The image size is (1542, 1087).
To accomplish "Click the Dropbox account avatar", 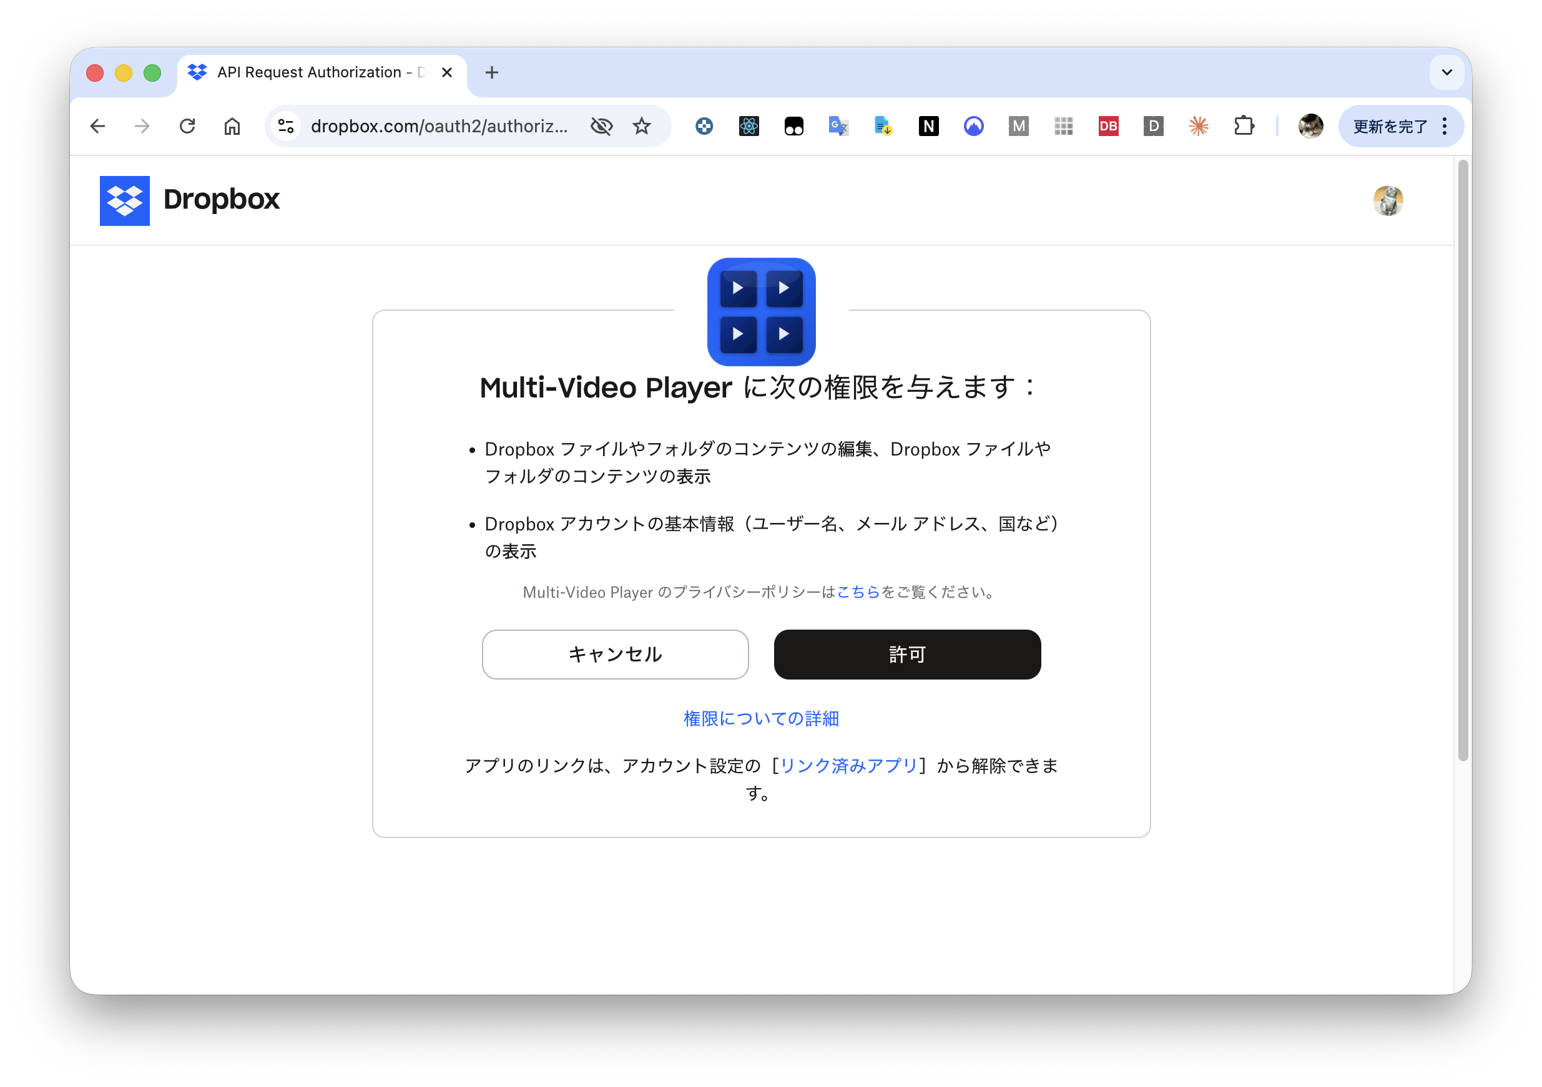I will coord(1388,200).
